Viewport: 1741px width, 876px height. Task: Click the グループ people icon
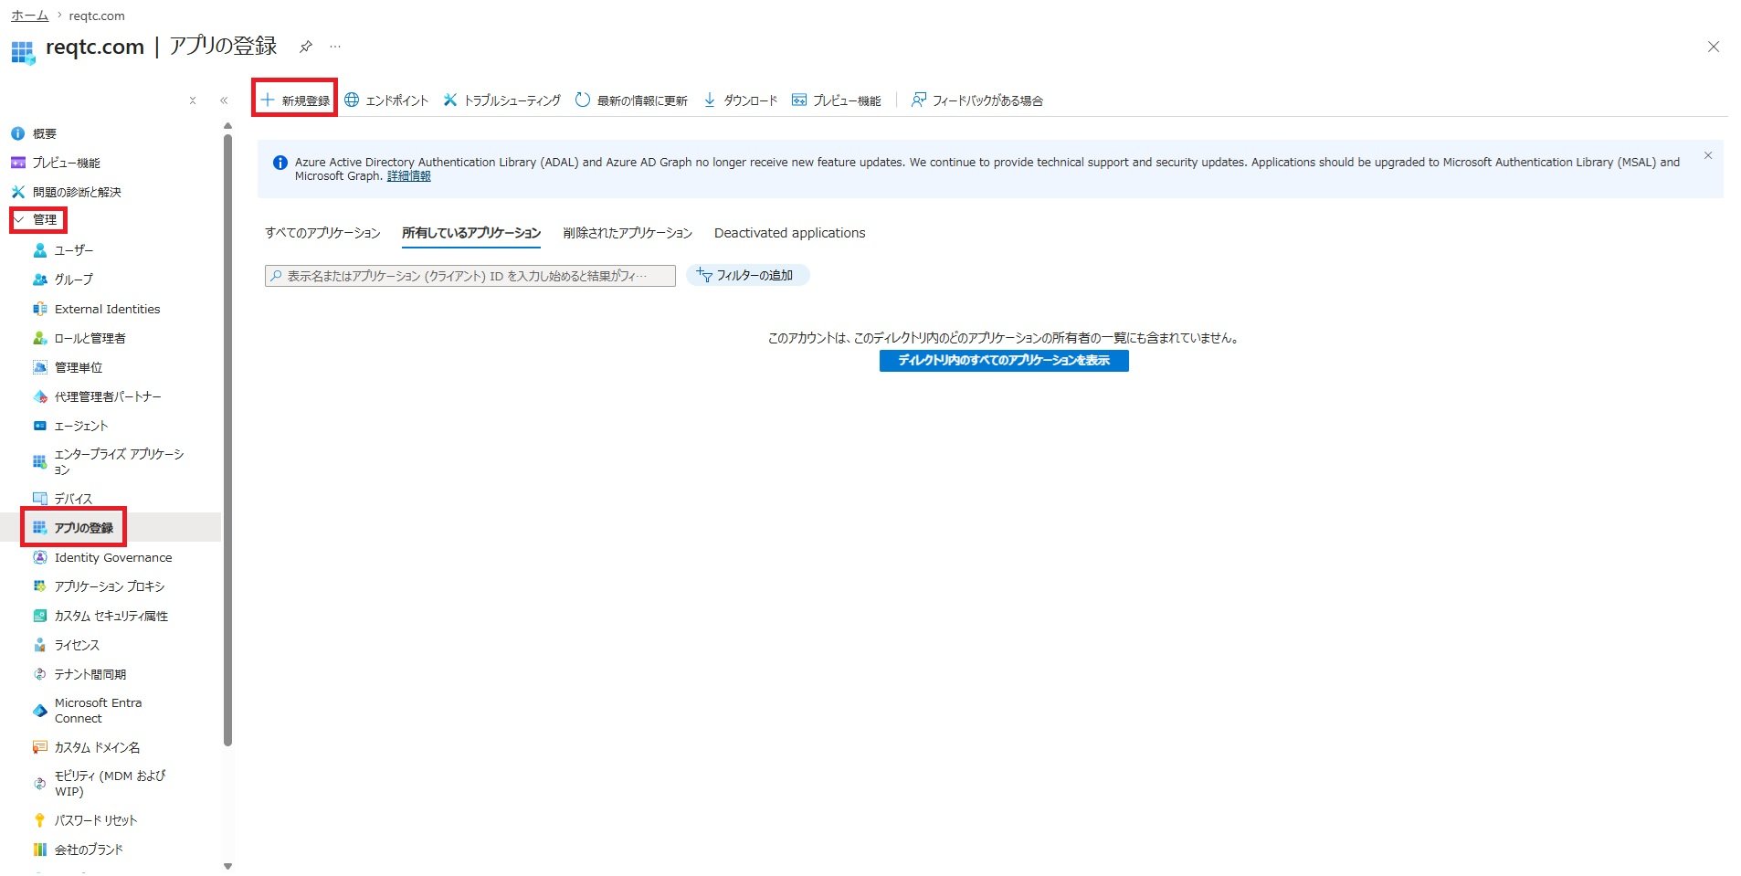tap(39, 280)
